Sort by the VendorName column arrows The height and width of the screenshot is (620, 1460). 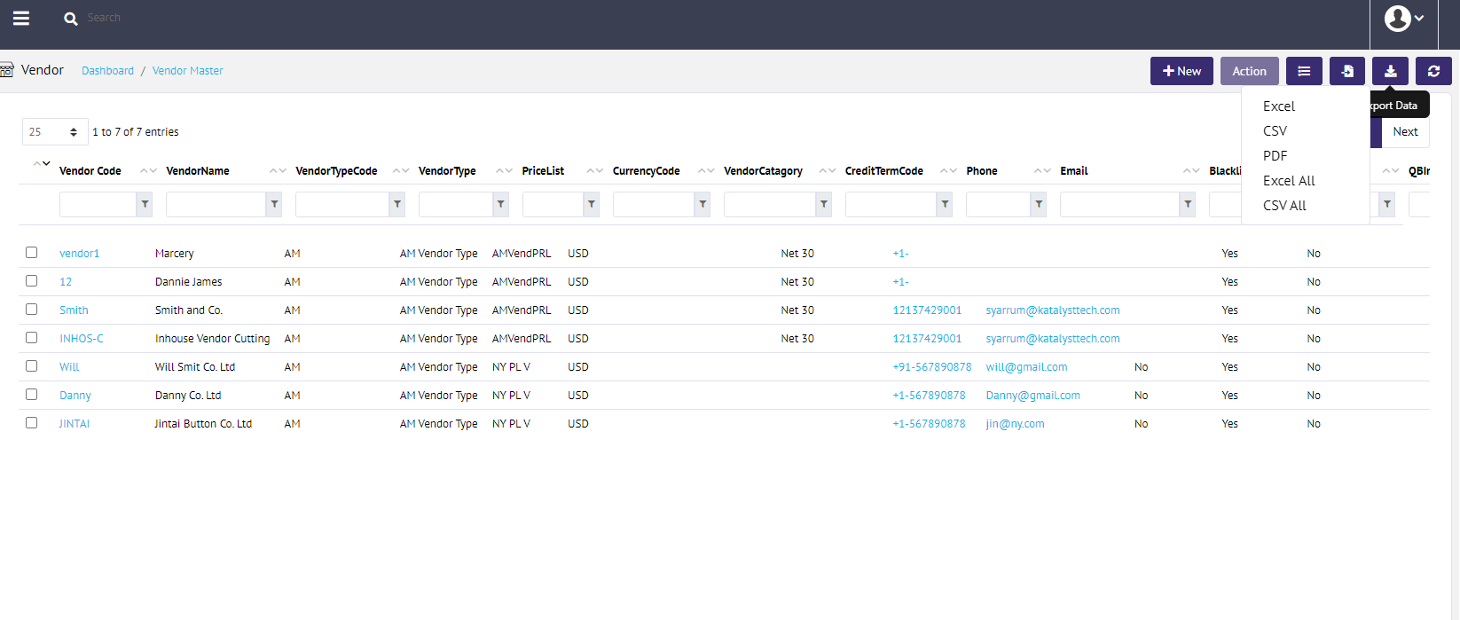(x=277, y=170)
